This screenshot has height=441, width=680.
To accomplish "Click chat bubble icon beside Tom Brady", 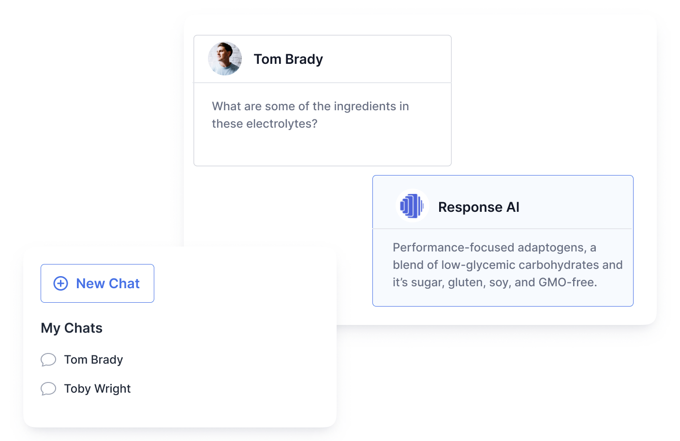I will click(48, 360).
